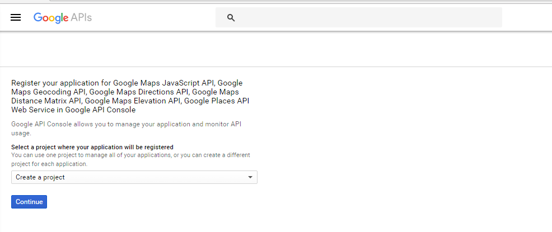This screenshot has height=232, width=552.
Task: Go to the Google APIs logo
Action: point(63,17)
